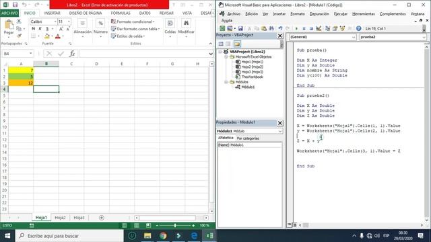Open the Celdas group in the ribbon
Image resolution: width=431 pixels, height=242 pixels.
(170, 28)
